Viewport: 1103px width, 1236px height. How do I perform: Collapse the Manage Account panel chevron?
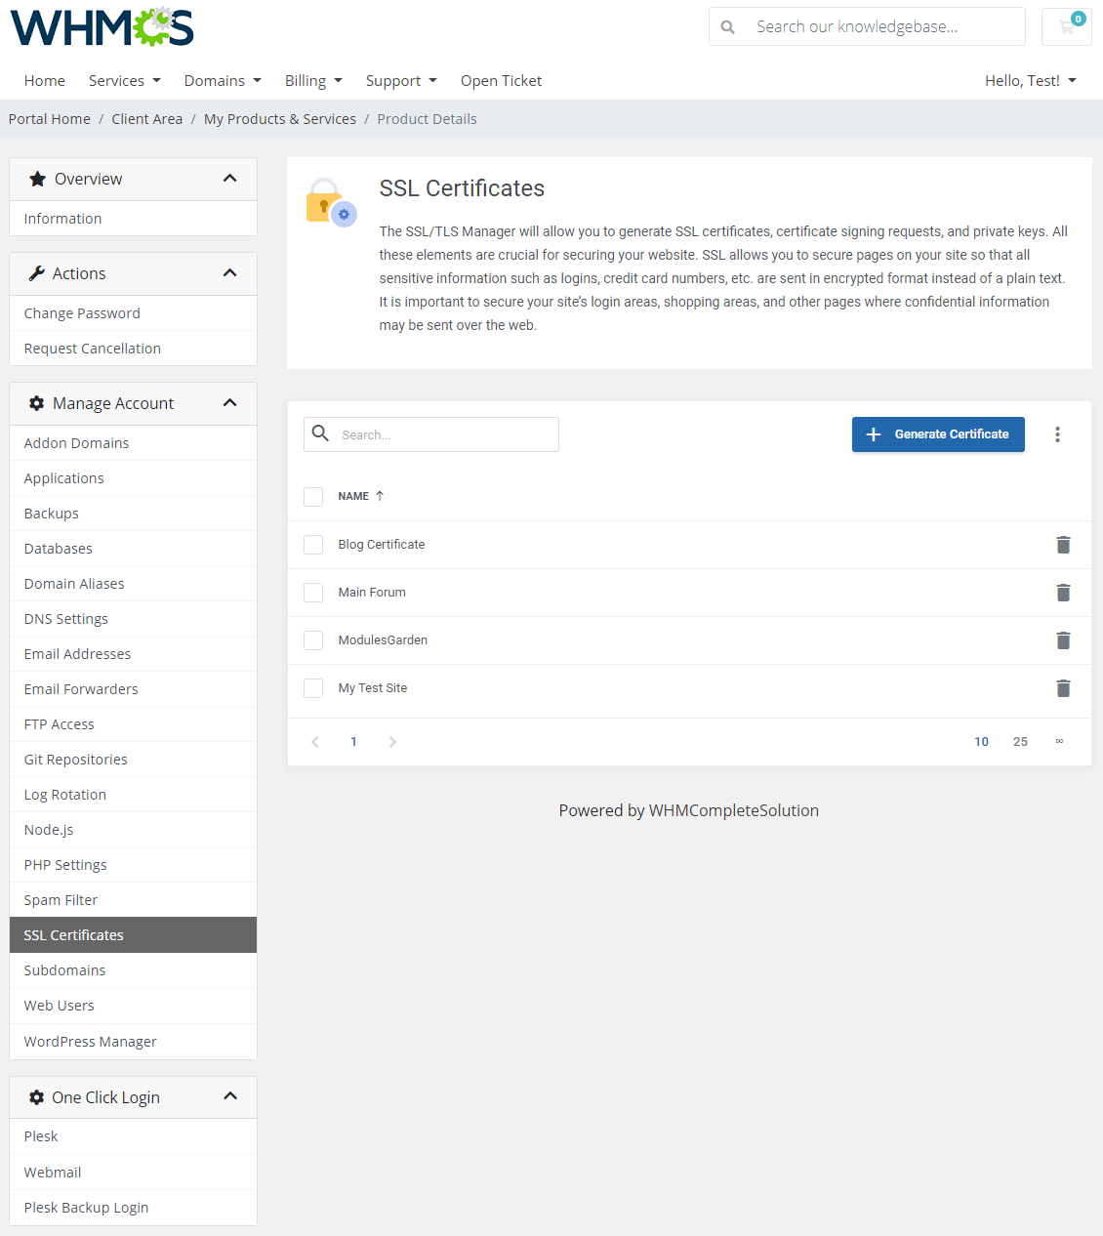[x=230, y=403]
